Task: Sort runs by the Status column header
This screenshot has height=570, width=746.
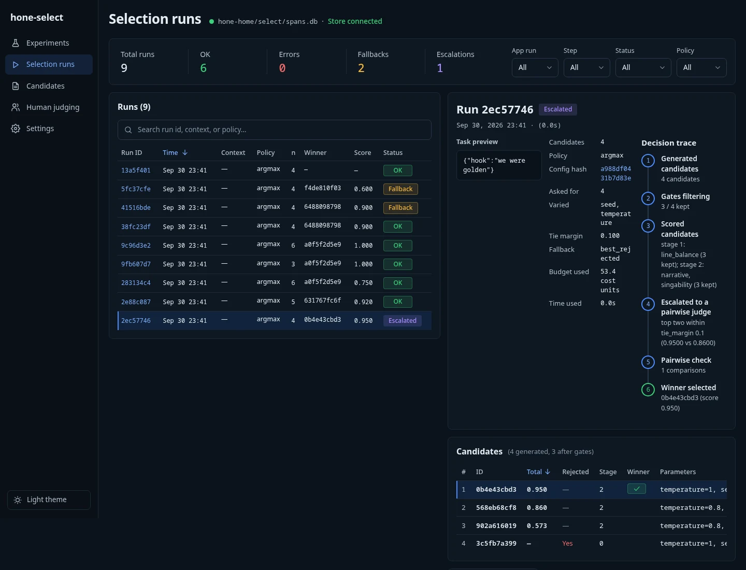Action: click(393, 153)
